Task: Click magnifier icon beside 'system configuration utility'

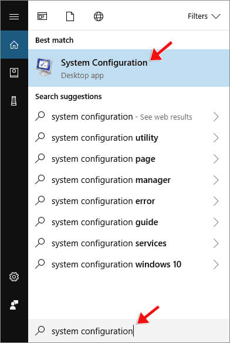Action: pos(40,137)
